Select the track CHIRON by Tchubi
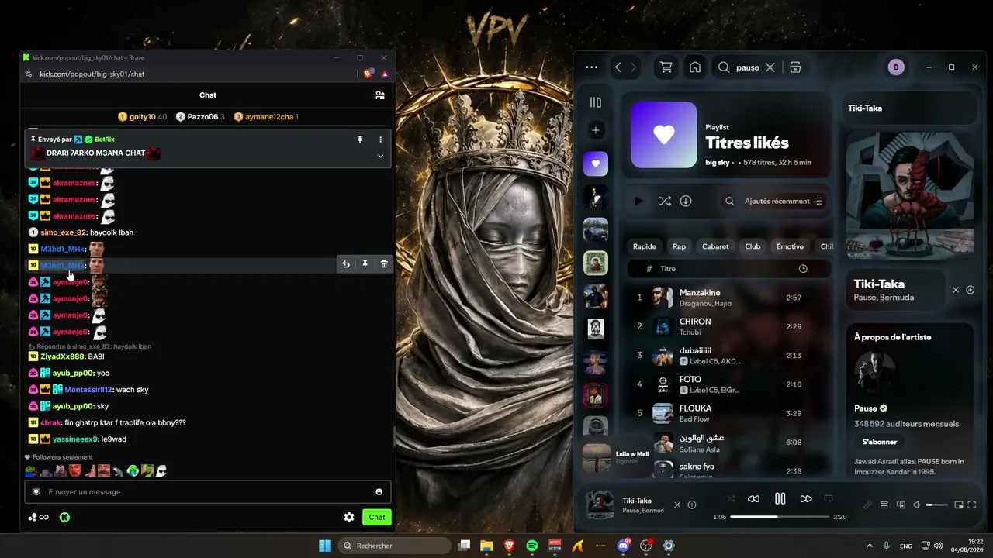 [727, 326]
